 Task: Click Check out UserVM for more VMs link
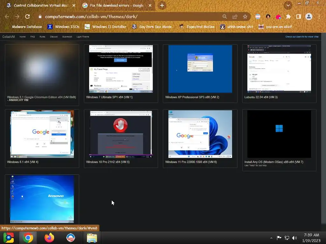pyautogui.click(x=302, y=37)
